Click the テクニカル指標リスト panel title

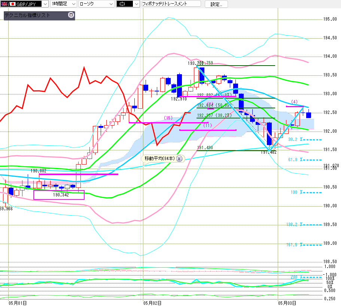27,15
